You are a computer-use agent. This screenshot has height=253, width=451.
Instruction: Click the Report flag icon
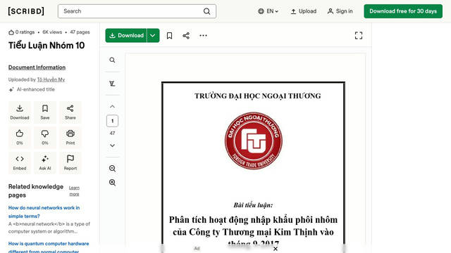pos(70,162)
